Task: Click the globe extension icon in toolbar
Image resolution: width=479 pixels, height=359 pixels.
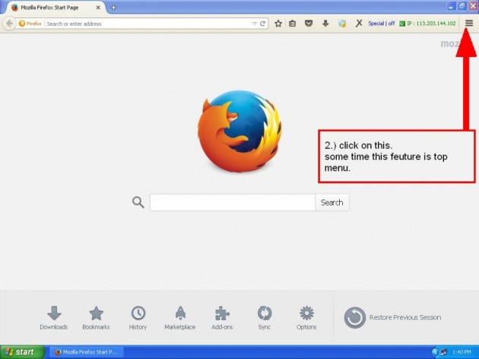Action: pos(342,24)
